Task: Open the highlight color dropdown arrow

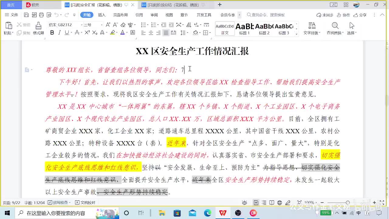Action: pyautogui.click(x=117, y=33)
